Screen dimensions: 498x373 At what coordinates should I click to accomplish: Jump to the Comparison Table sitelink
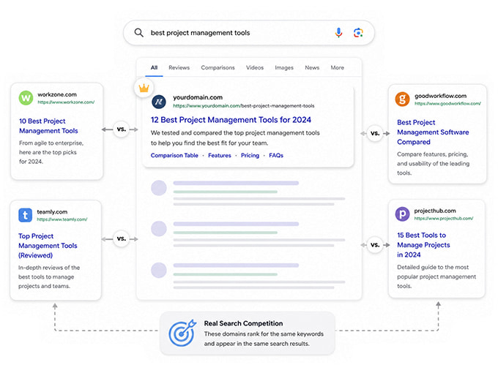[x=174, y=155]
